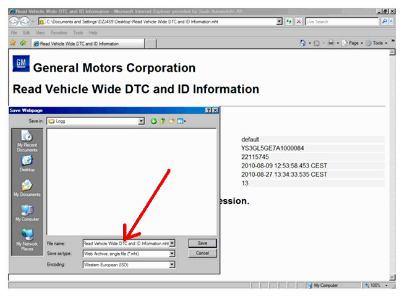Click the command bar overflow chevron
Screen dimensions: 402x296
point(393,41)
